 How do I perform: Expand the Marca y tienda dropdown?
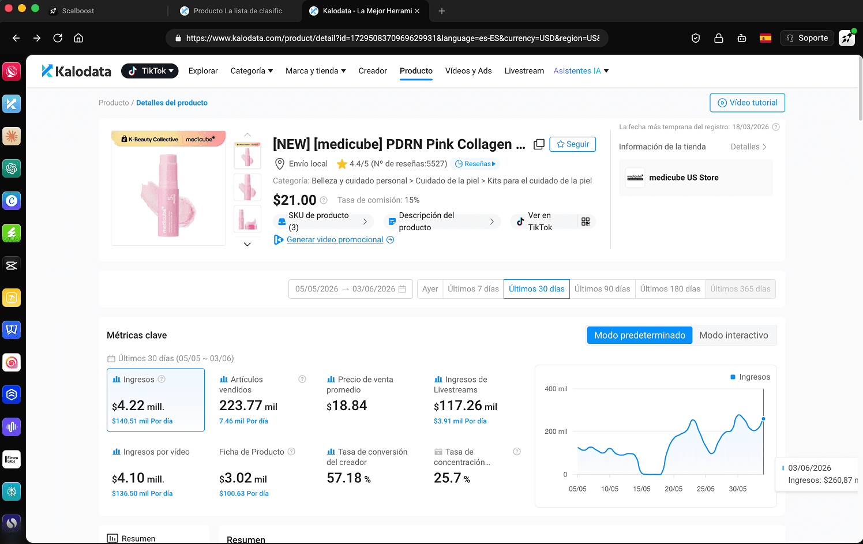[316, 71]
